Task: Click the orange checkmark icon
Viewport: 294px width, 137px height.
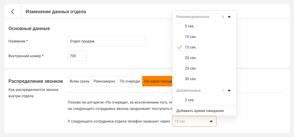Action: pyautogui.click(x=180, y=47)
